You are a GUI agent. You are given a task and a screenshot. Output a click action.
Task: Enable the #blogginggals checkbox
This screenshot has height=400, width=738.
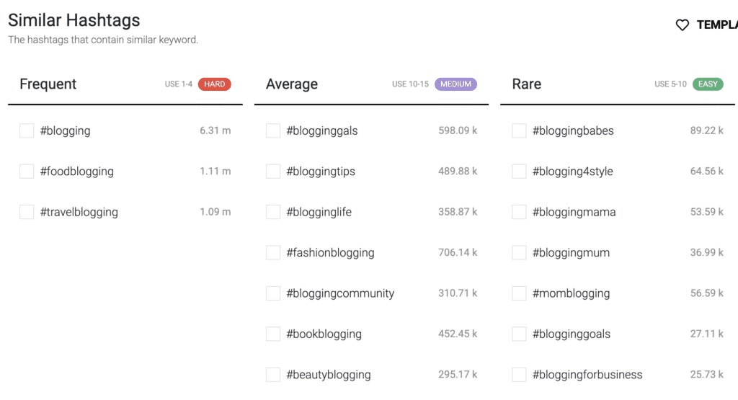tap(273, 130)
